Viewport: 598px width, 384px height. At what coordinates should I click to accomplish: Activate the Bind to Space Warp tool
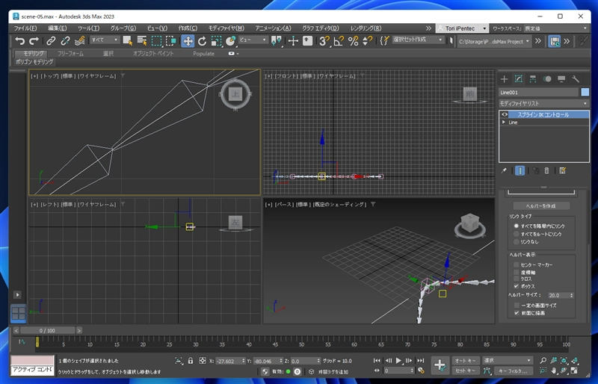(80, 41)
